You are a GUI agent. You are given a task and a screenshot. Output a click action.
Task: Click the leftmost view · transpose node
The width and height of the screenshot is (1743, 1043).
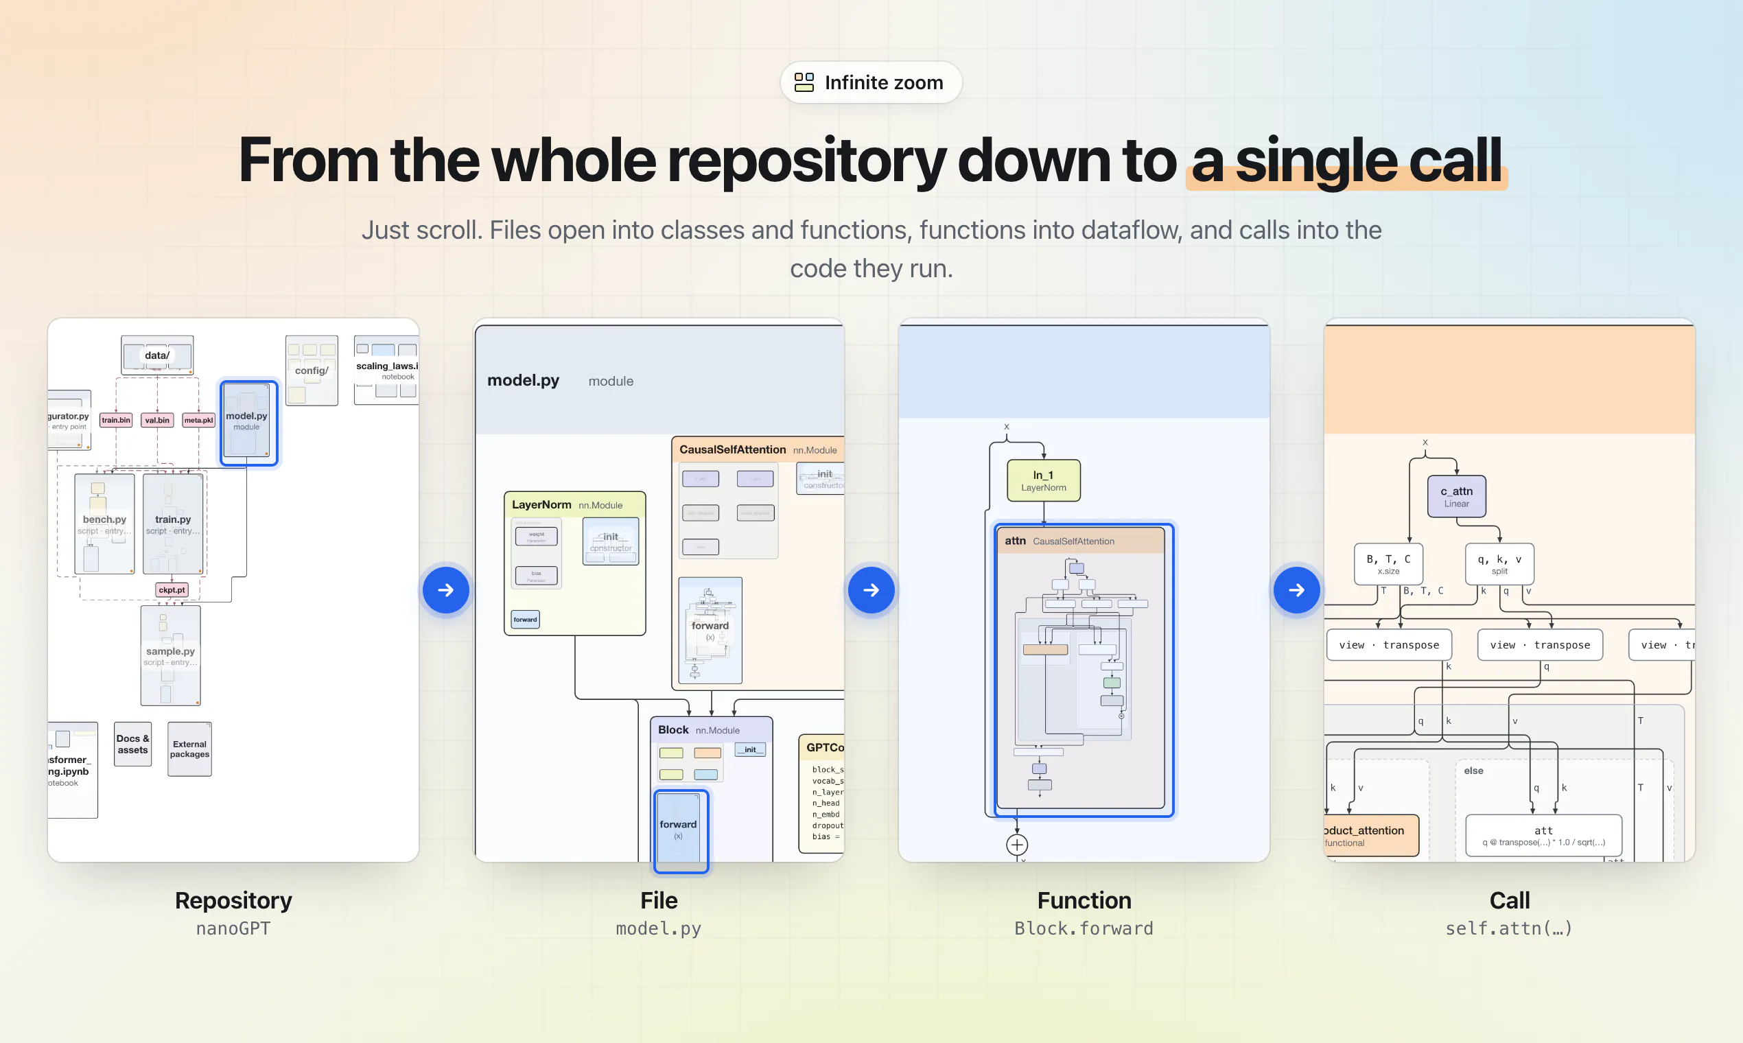1389,644
